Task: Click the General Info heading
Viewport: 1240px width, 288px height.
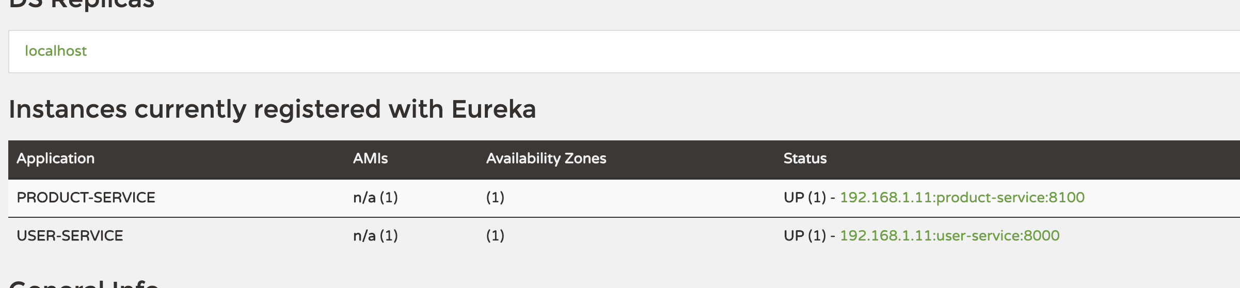Action: pos(84,283)
